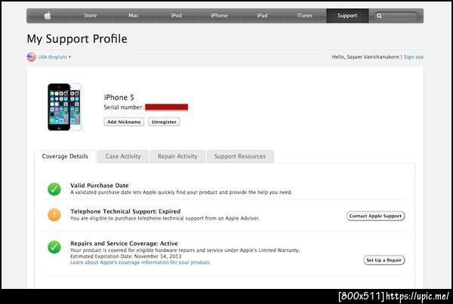Image resolution: width=453 pixels, height=304 pixels.
Task: Click the green checkmark beside Repairs and Service Coverage
Action: point(54,247)
